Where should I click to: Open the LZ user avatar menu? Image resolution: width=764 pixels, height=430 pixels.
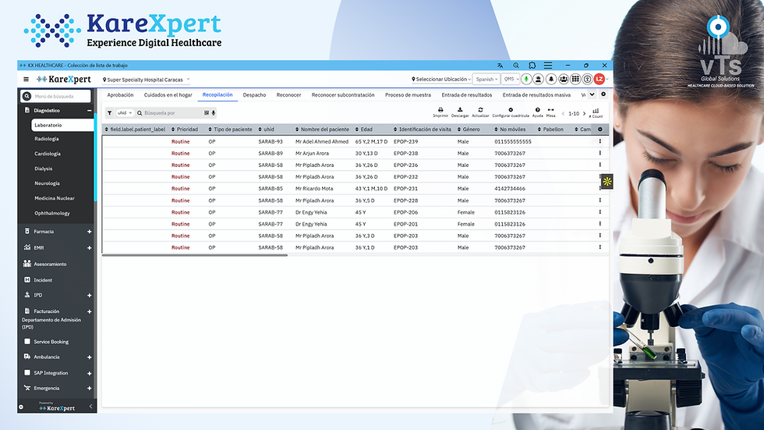tap(600, 79)
